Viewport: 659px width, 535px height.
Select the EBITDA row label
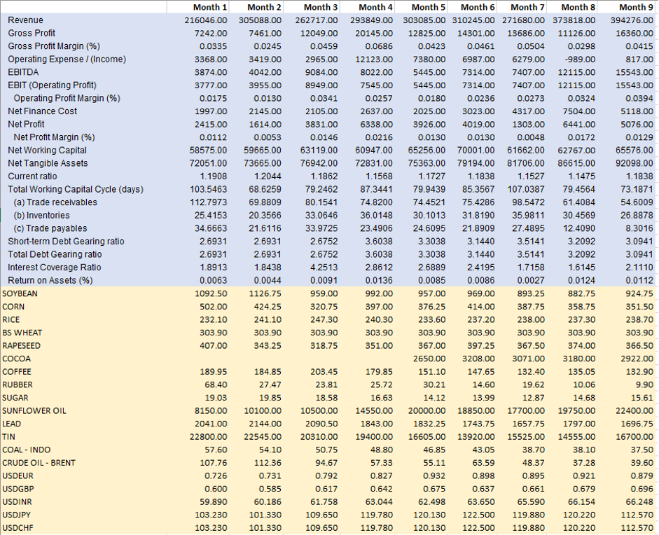coord(22,72)
